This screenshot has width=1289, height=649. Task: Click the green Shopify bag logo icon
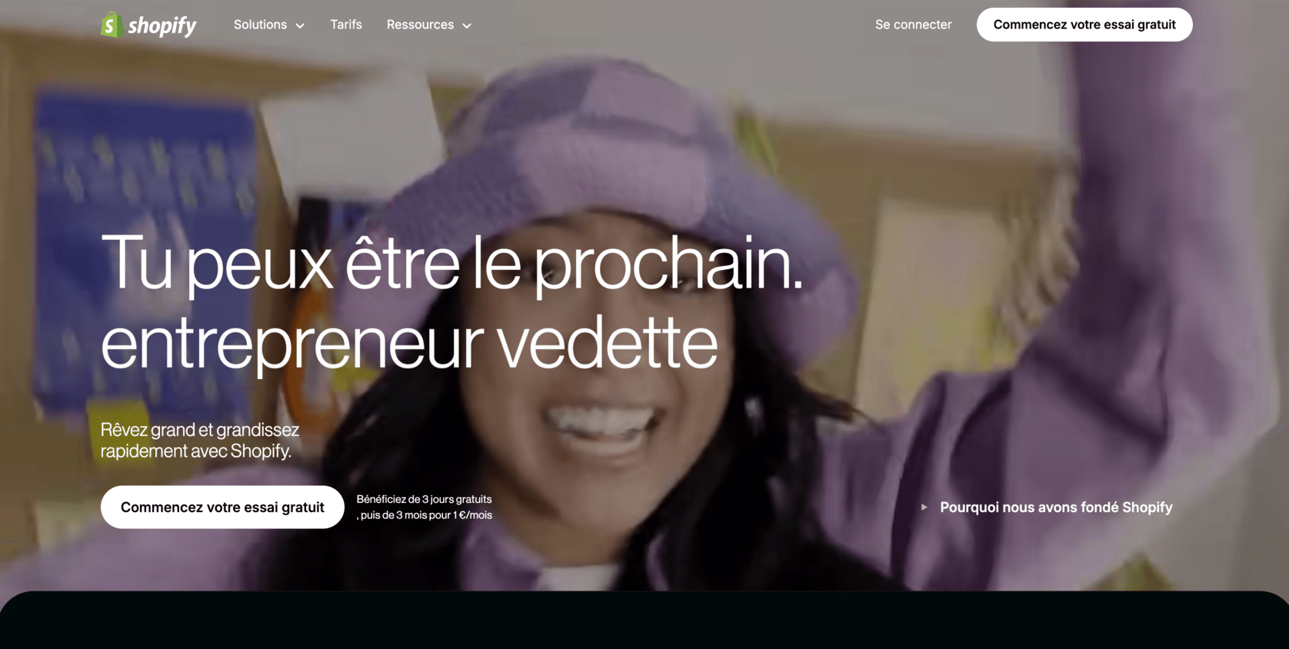[112, 25]
